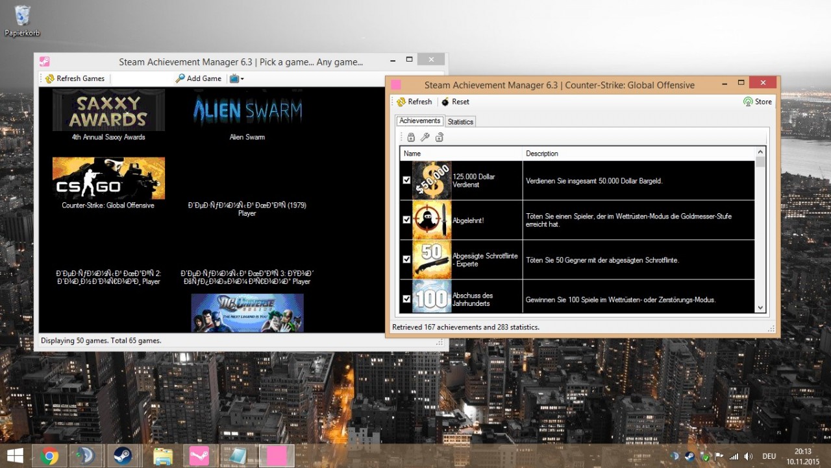831x468 pixels.
Task: Click the Unlock All open padlock icon
Action: click(440, 137)
